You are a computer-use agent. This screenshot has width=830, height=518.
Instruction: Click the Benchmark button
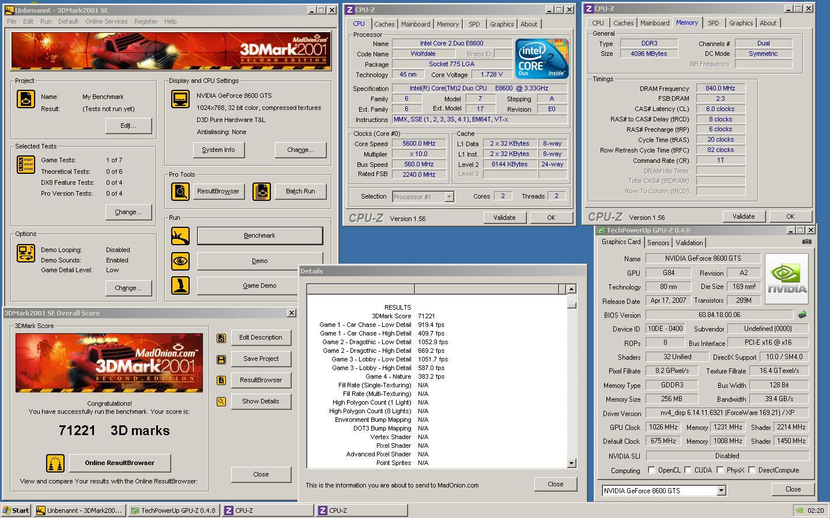pos(260,235)
